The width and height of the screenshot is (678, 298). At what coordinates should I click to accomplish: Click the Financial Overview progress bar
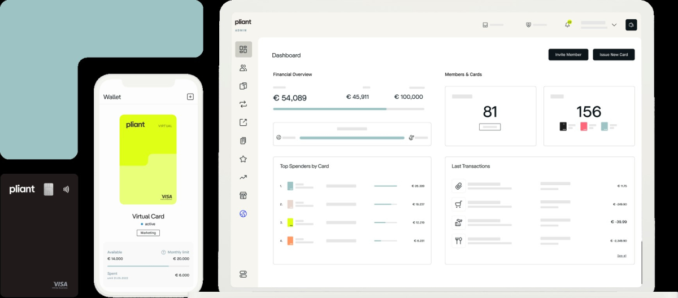[348, 108]
